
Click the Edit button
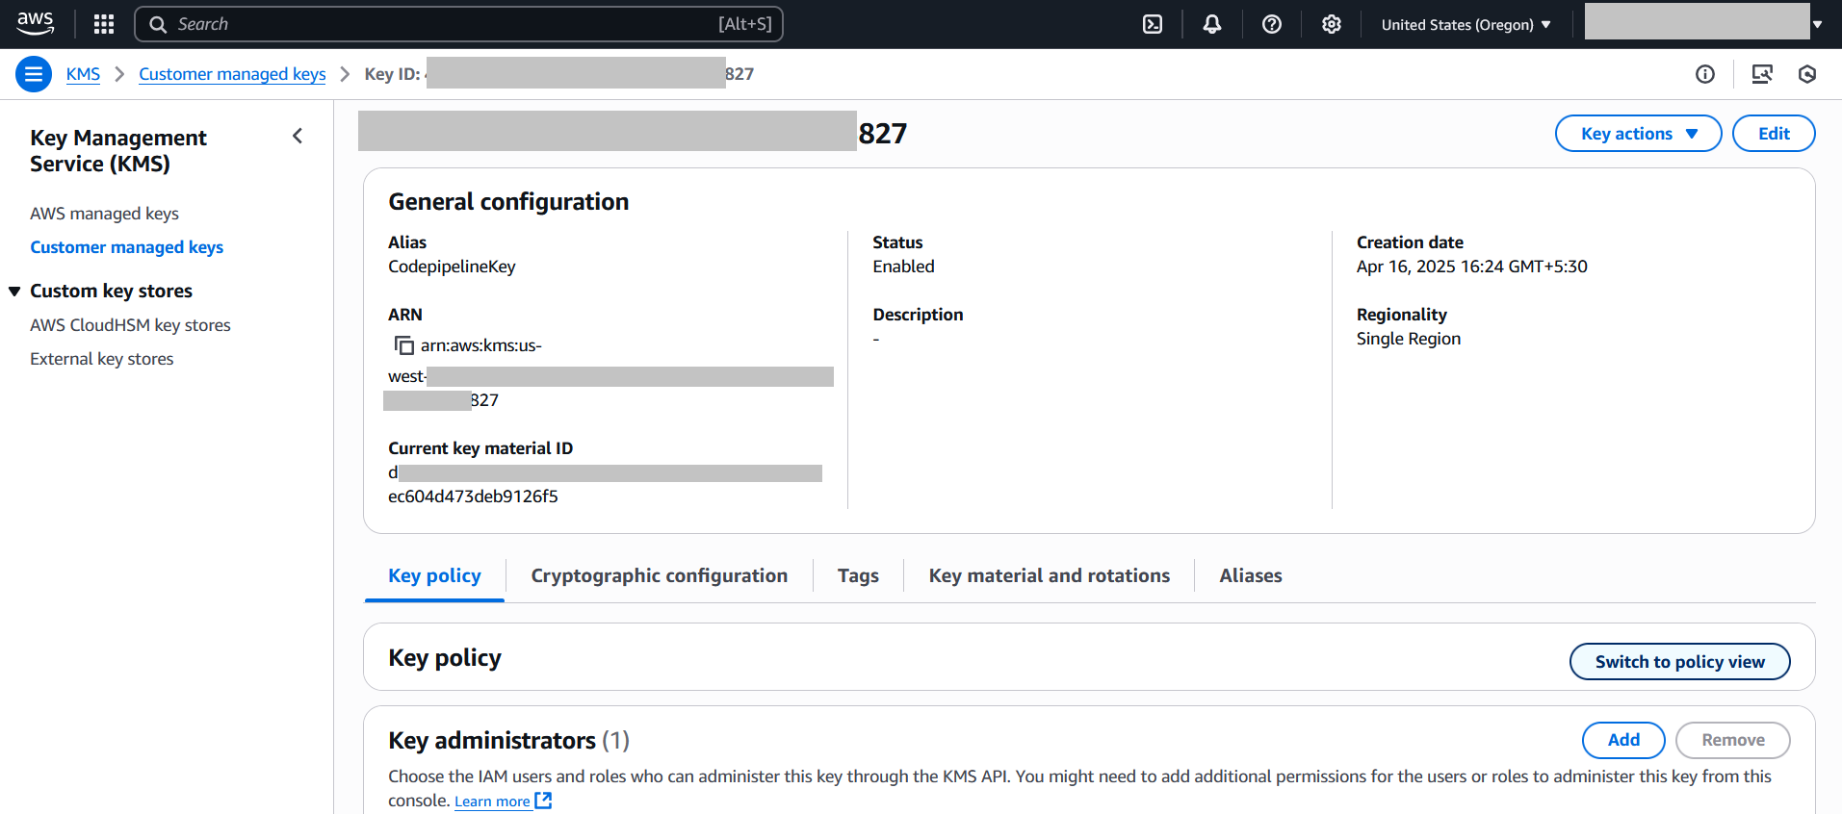pos(1774,134)
